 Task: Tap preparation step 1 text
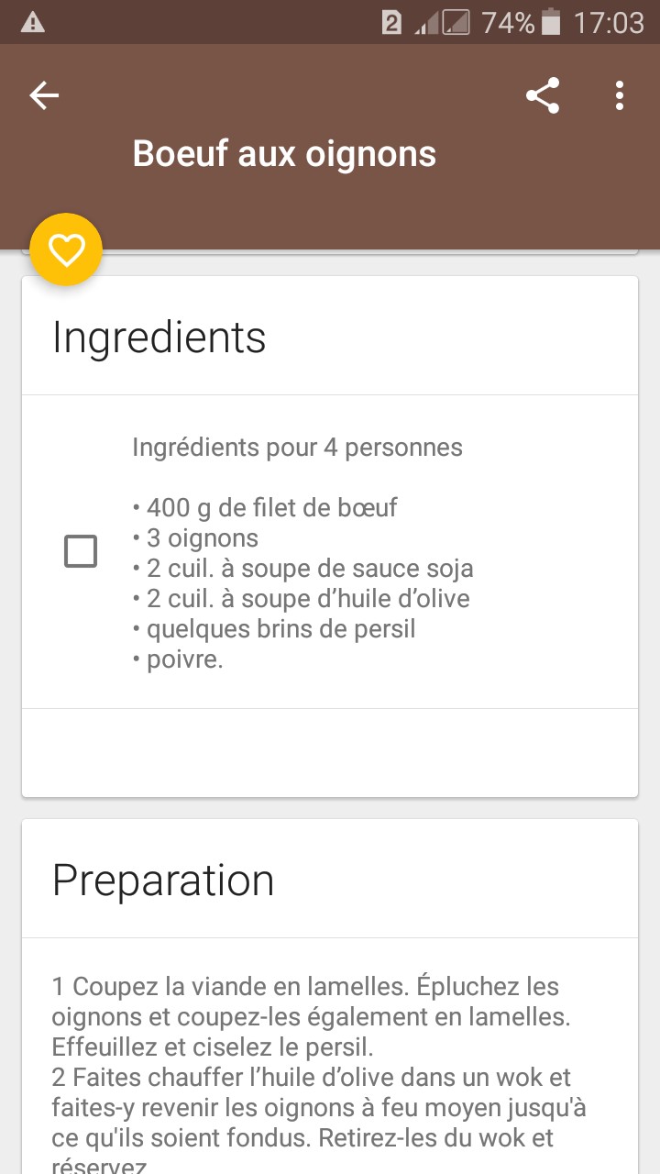tap(305, 1016)
